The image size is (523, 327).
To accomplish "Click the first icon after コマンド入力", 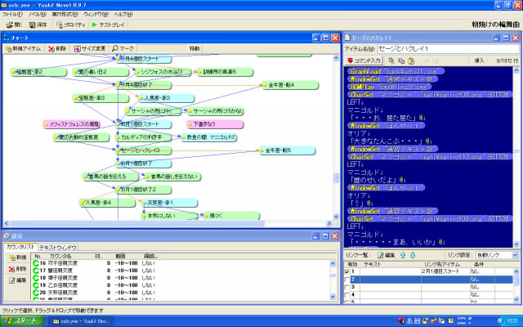I will (x=391, y=60).
